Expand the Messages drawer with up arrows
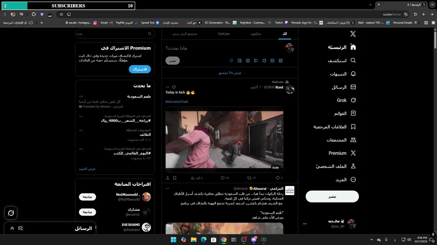This screenshot has width=437, height=245. click(x=12, y=228)
